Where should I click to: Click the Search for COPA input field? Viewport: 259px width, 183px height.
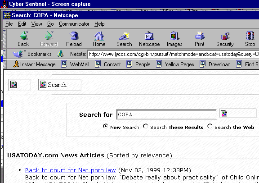click(166, 114)
